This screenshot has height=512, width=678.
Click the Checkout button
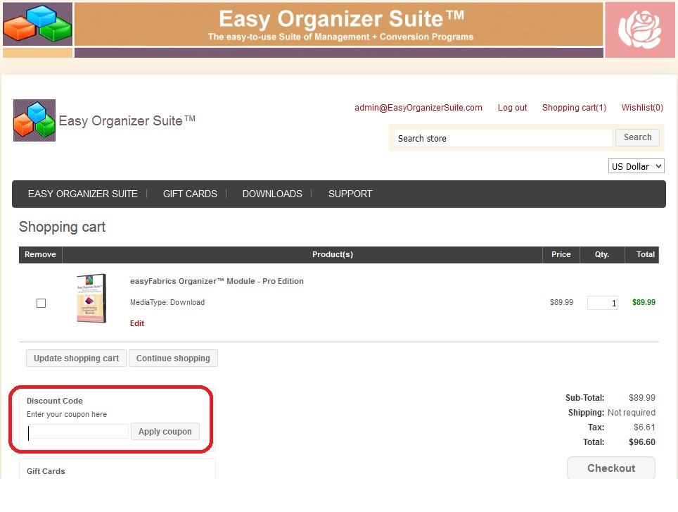click(610, 468)
